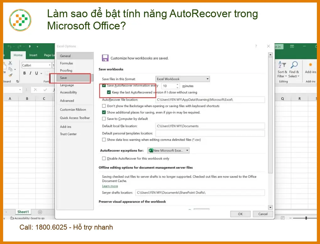Toggle Keep the last AutoRecovered version checkbox
Viewport: 320px width, 244px height.
(109, 92)
